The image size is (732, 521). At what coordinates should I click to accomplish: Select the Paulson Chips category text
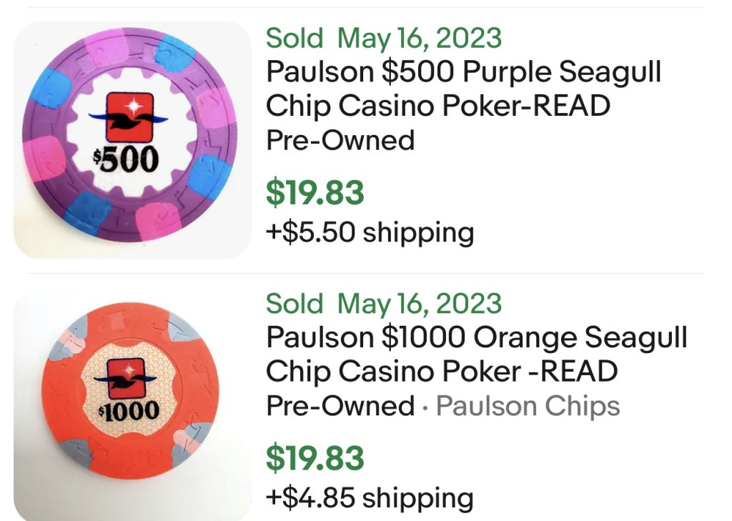(528, 406)
